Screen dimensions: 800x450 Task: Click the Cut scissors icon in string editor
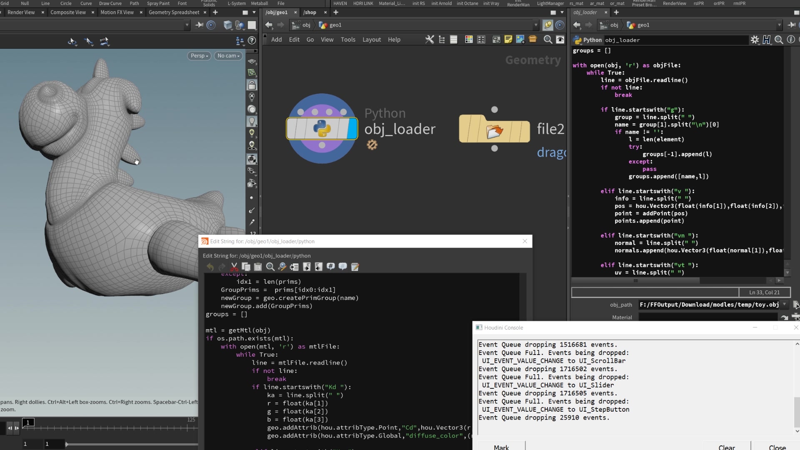click(234, 267)
